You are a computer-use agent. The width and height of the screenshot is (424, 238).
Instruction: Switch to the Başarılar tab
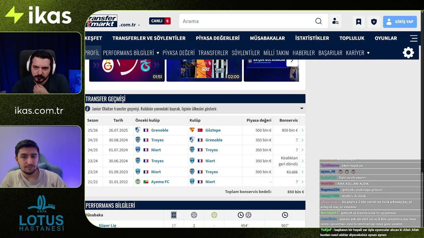tap(330, 53)
